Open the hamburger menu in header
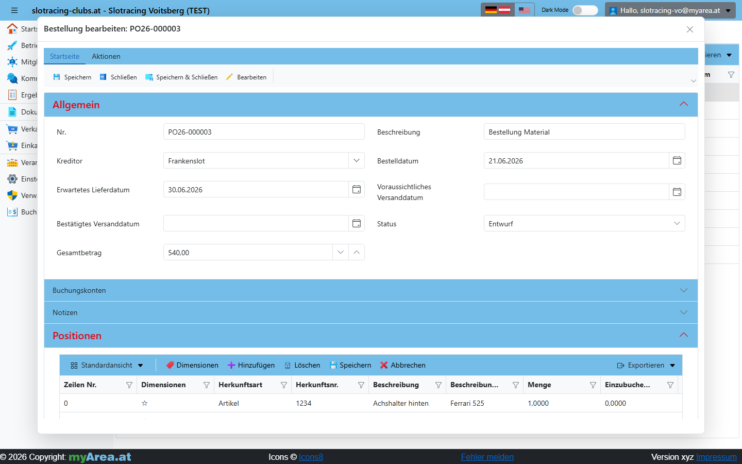Screen dimensions: 742x464 (14, 10)
